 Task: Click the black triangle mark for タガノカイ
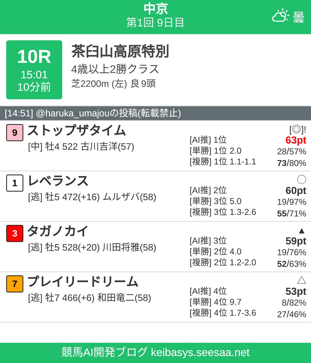(x=301, y=231)
